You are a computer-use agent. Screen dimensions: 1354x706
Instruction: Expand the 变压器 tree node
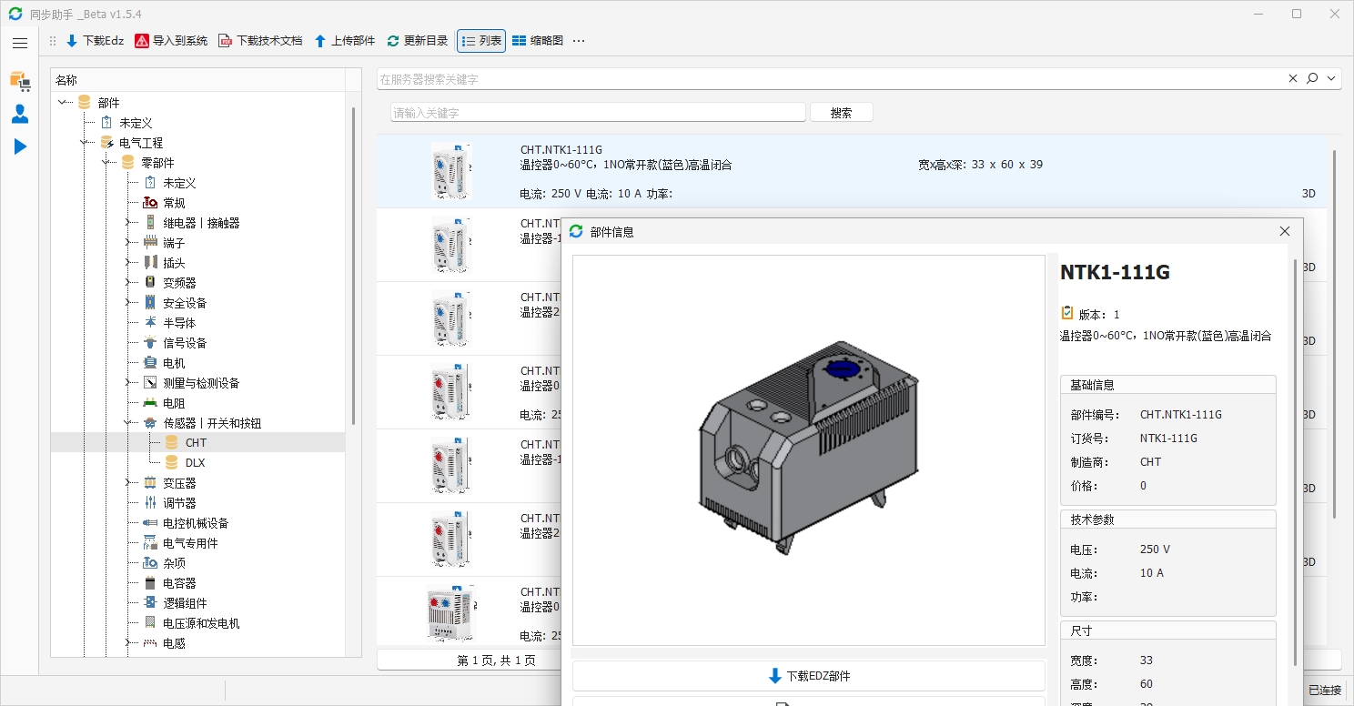coord(128,483)
